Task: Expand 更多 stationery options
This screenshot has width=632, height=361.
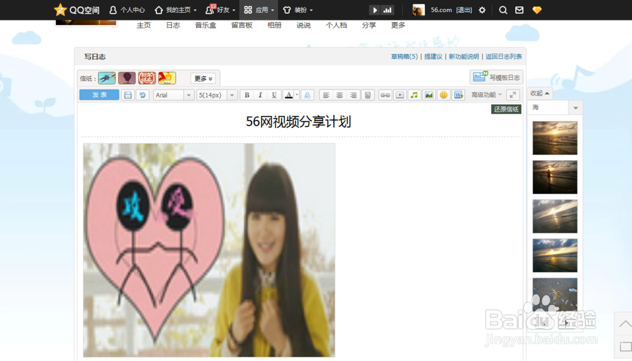Action: 203,78
